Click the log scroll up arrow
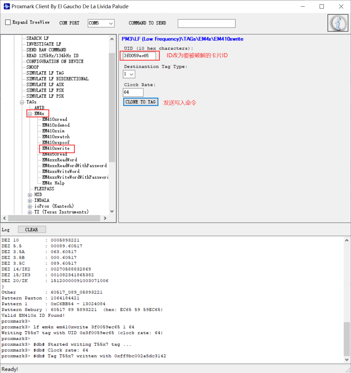The width and height of the screenshot is (351, 373). coord(347,240)
